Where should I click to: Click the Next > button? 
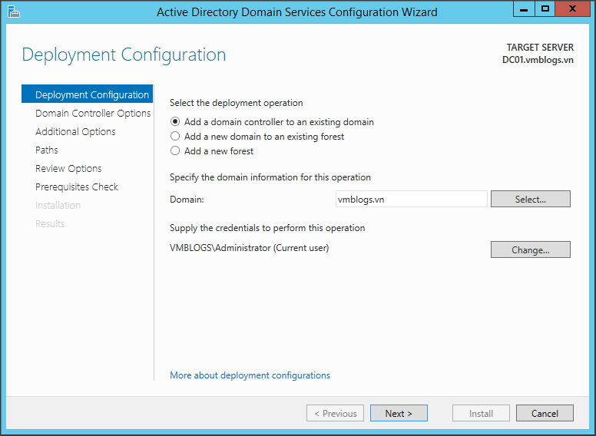point(399,414)
